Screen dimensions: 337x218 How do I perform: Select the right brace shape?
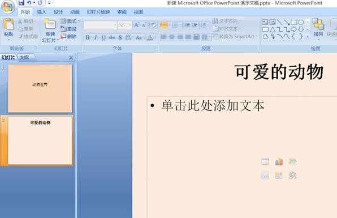tap(301, 36)
